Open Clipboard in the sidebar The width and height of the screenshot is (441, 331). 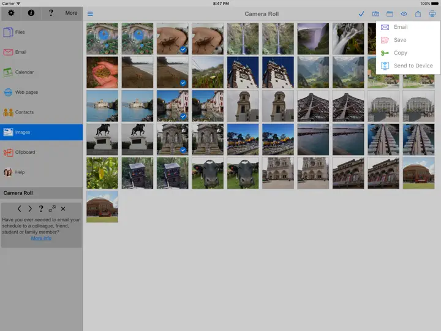pos(42,152)
